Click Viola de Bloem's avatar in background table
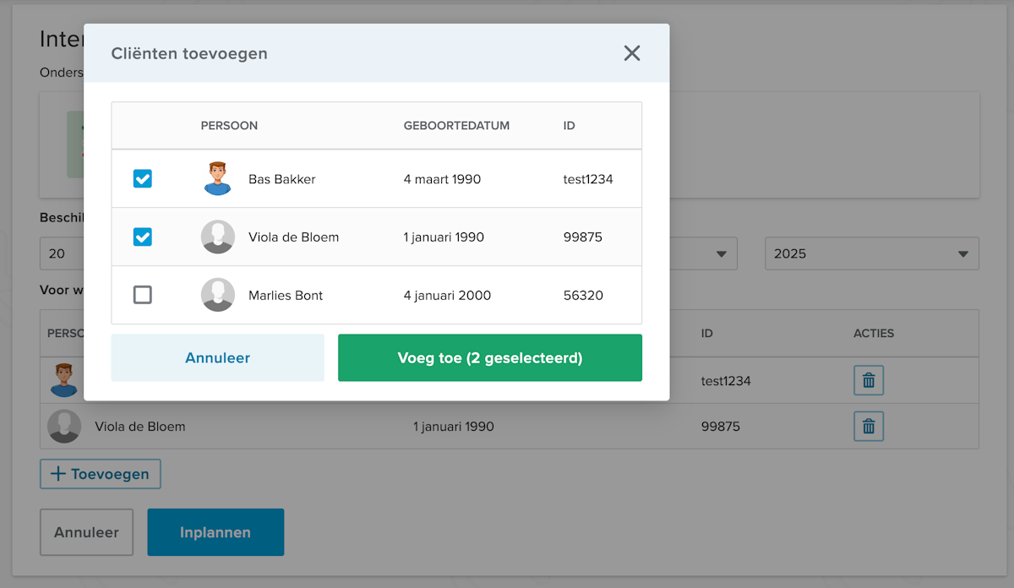Screen dimensions: 1014x588 64,427
